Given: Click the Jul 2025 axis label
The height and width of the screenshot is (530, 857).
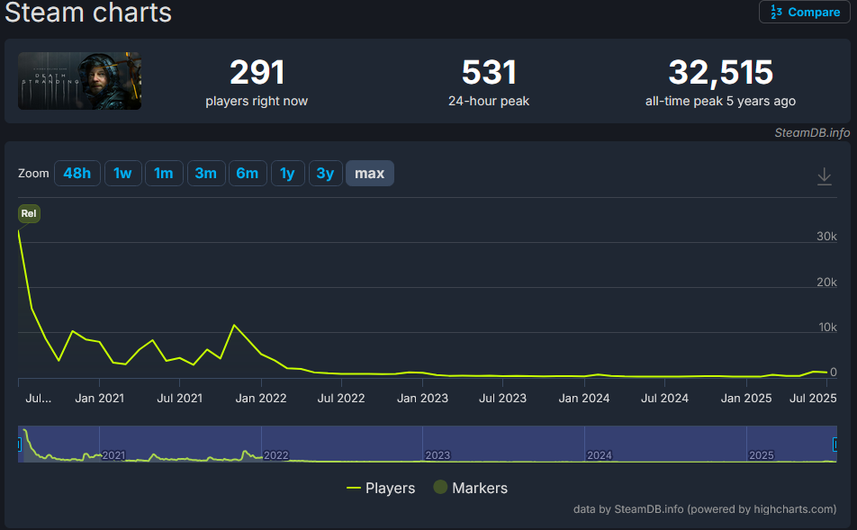Looking at the screenshot, I should pyautogui.click(x=813, y=399).
